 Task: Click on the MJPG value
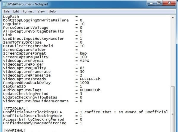pos(84,61)
